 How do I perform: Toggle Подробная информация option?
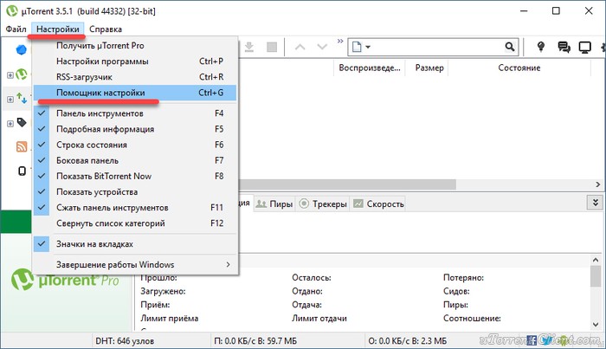(x=135, y=129)
